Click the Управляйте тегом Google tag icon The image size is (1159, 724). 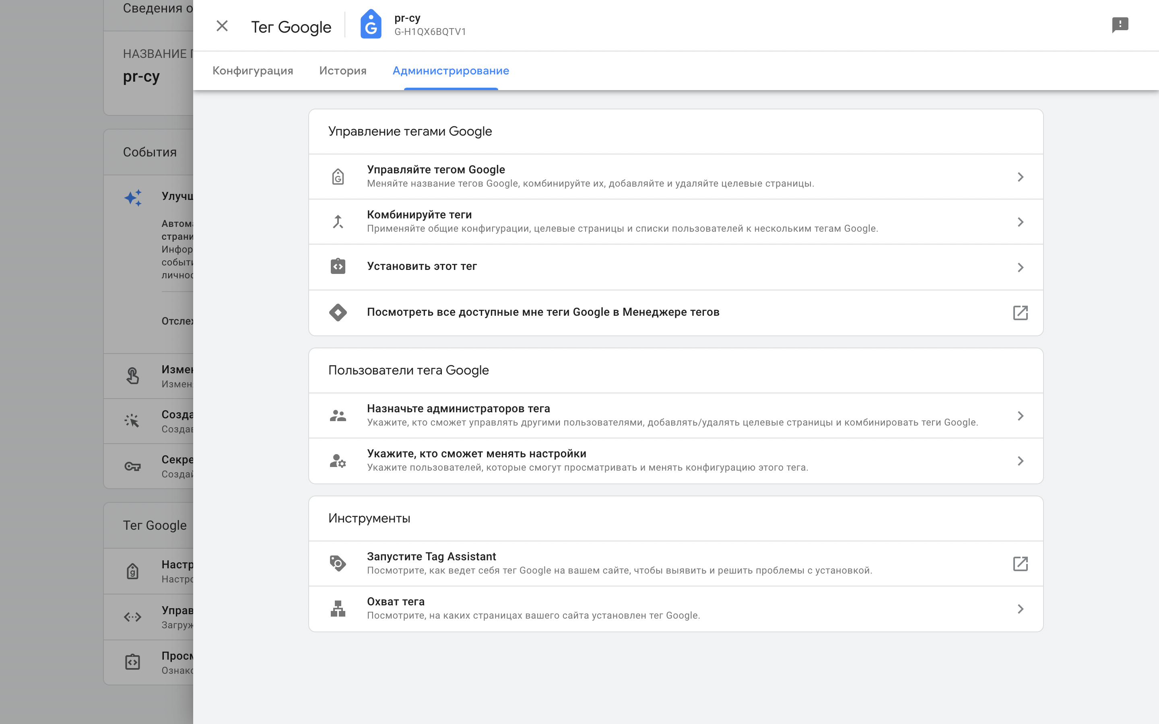pyautogui.click(x=338, y=177)
